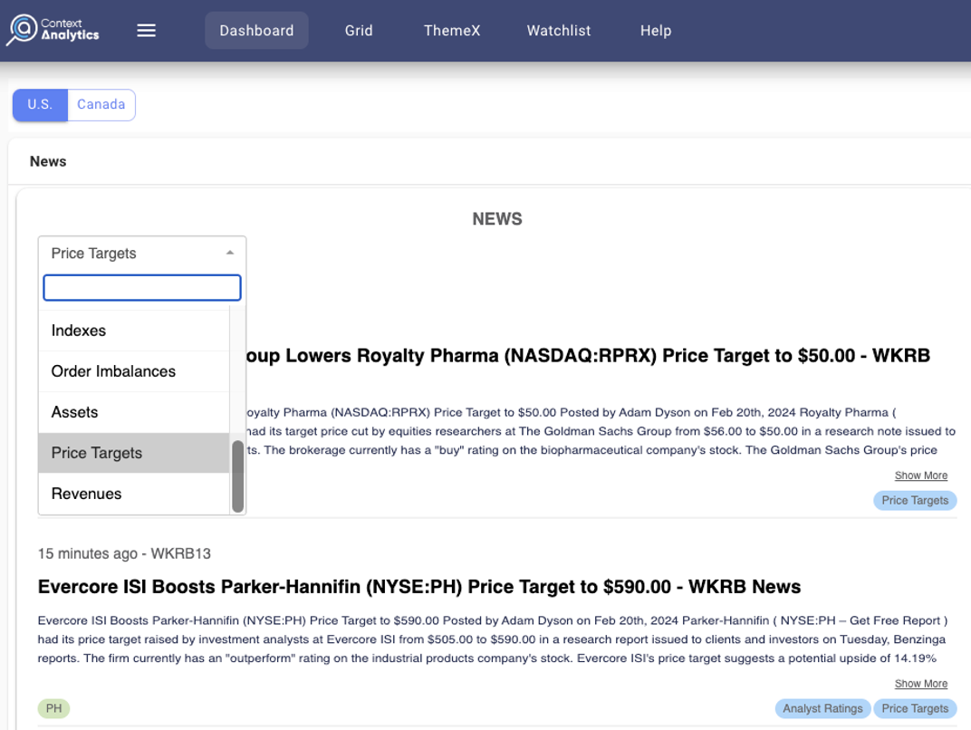
Task: Switch to the Dashboard tab
Action: click(256, 31)
